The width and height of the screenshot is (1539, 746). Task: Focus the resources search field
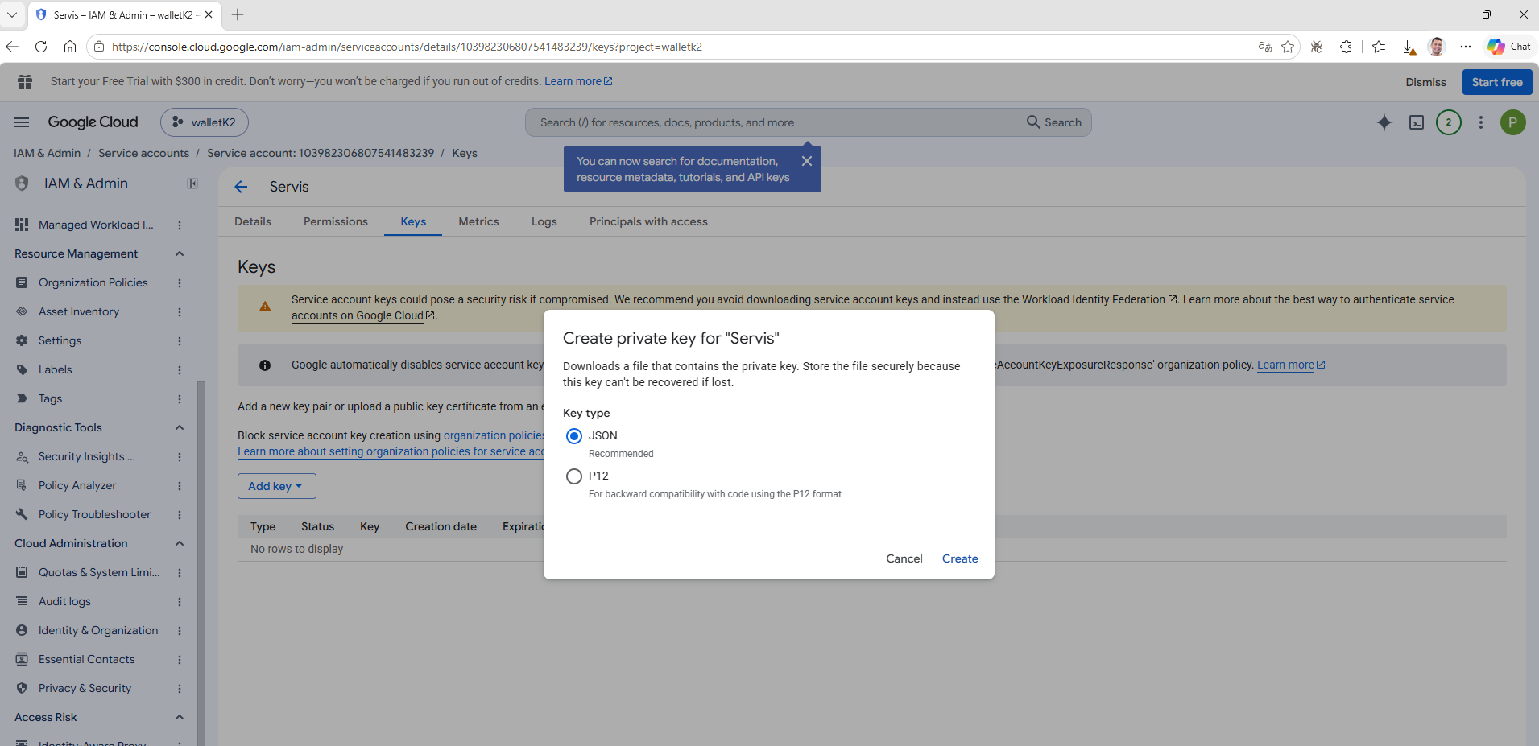point(773,122)
